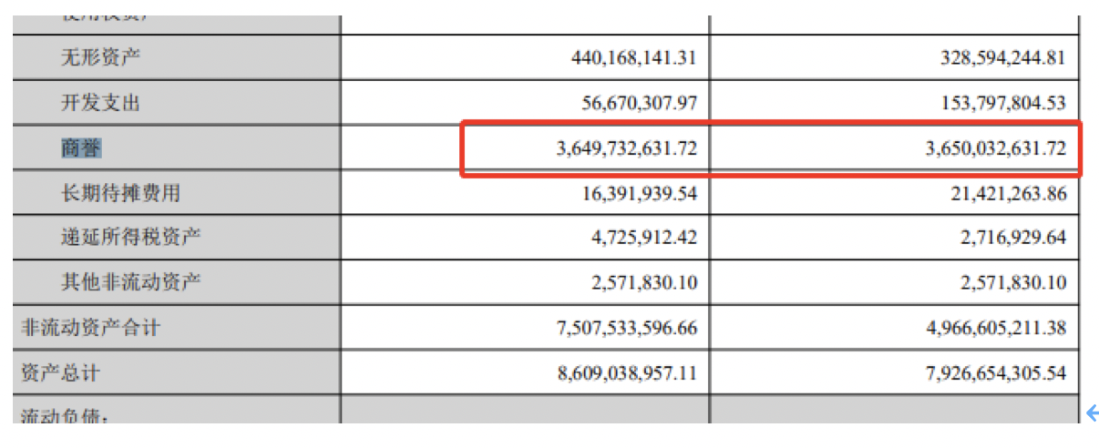Click the 开发支出 row label
The width and height of the screenshot is (1099, 448).
click(101, 103)
